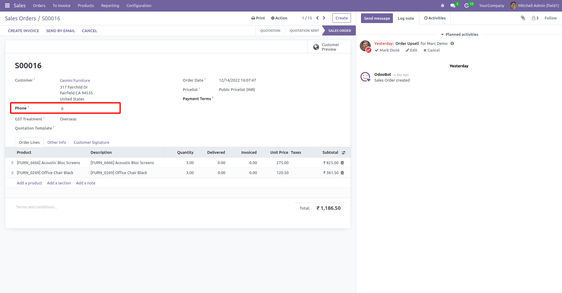
Task: Switch to the Customer Signature tab
Action: (x=91, y=142)
